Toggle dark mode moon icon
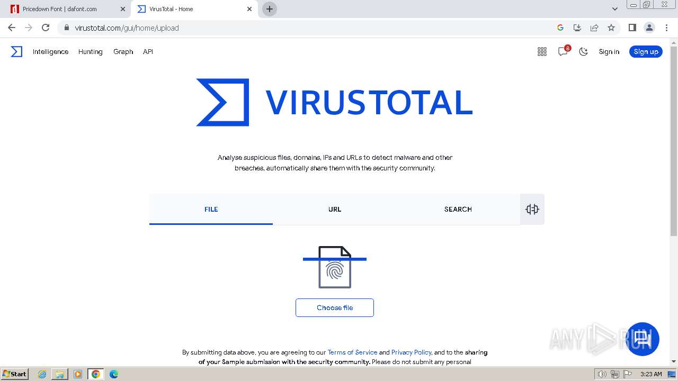Screen dimensions: 678x381 (x=584, y=51)
